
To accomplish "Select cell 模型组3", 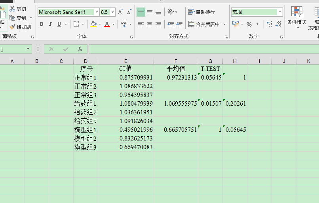I will pos(85,147).
